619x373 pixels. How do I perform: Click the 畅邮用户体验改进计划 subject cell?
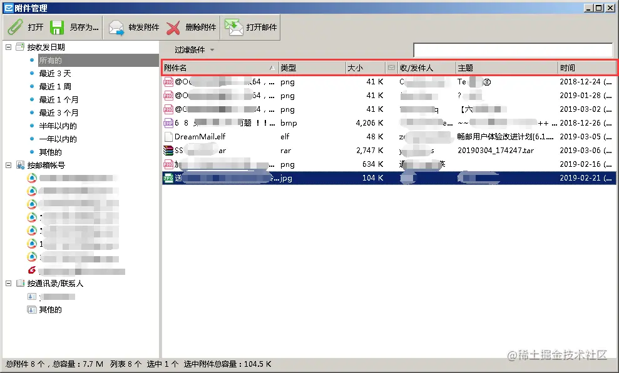tap(505, 137)
